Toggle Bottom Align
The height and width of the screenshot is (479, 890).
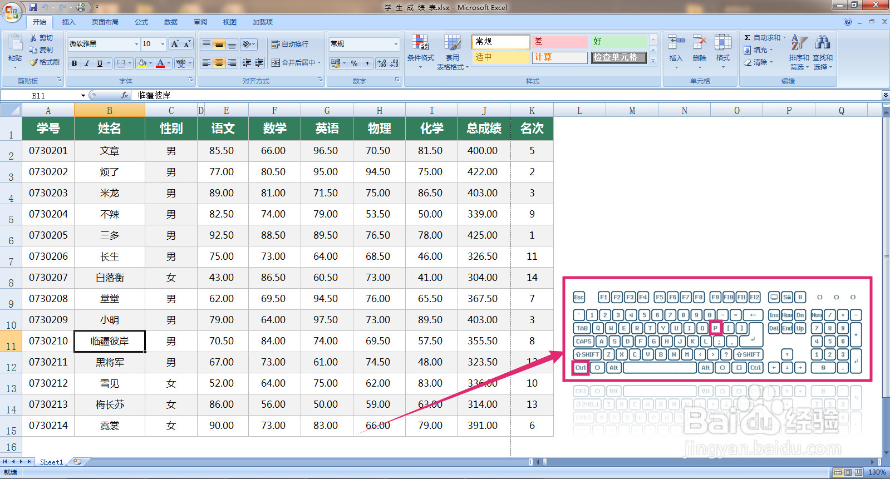point(232,44)
